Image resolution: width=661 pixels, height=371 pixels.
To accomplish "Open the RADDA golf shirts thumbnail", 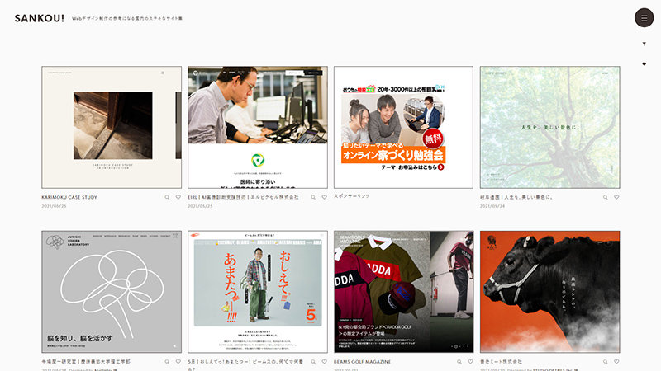I will 404,292.
